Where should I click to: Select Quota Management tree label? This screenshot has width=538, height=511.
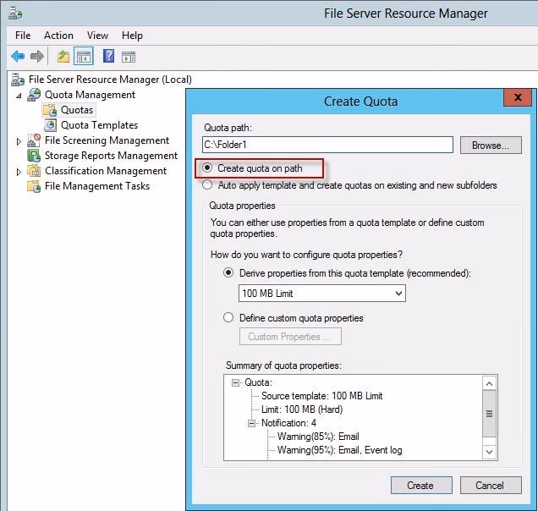coord(90,95)
